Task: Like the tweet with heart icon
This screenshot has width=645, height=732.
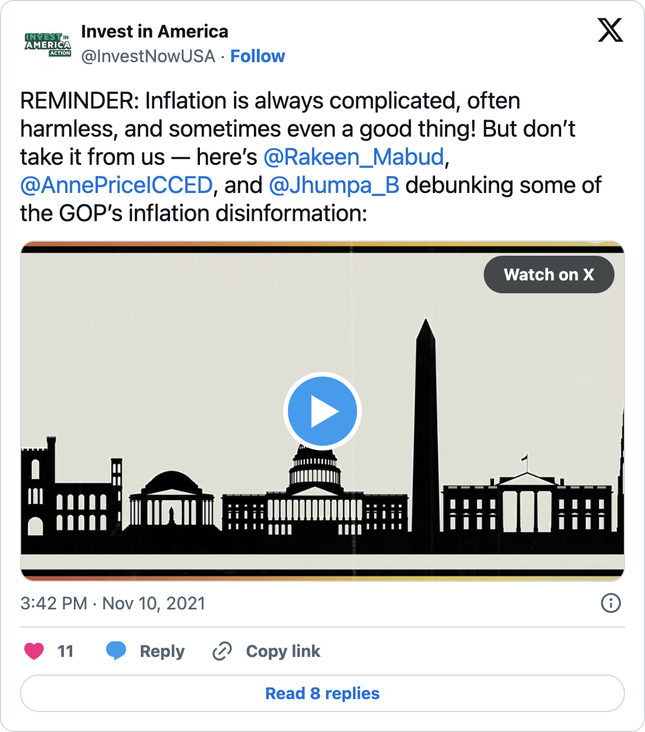Action: 34,651
